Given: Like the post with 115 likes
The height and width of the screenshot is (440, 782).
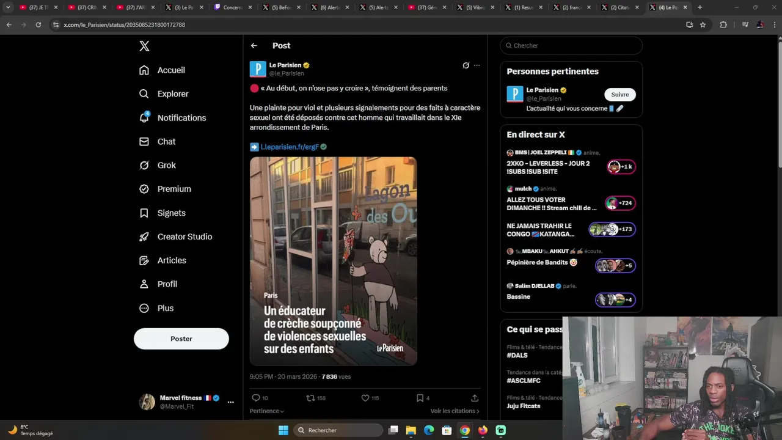Looking at the screenshot, I should tap(365, 398).
